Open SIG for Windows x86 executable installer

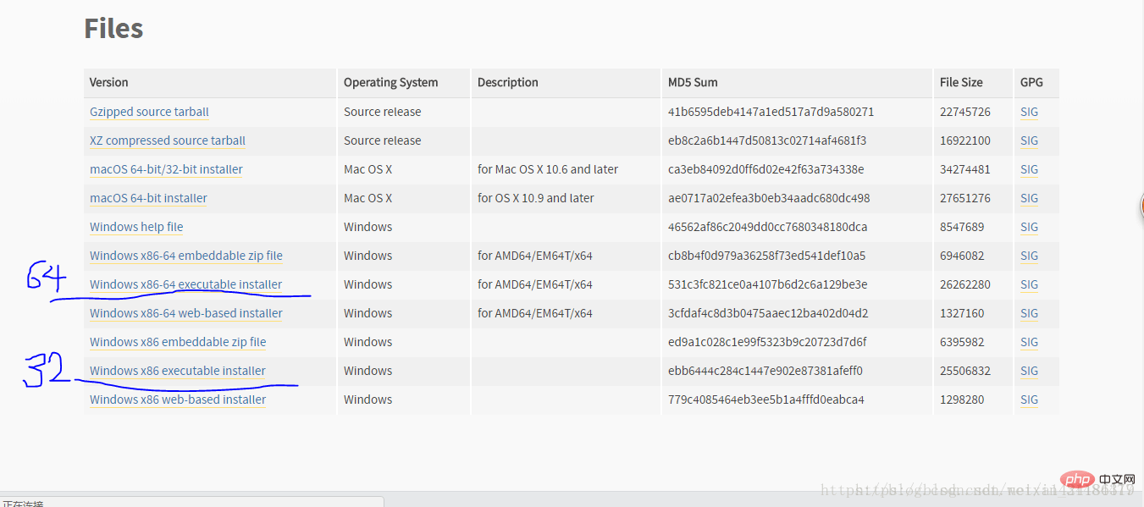tap(1029, 371)
